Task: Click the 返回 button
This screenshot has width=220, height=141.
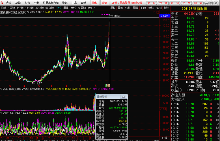Action: pyautogui.click(x=167, y=8)
